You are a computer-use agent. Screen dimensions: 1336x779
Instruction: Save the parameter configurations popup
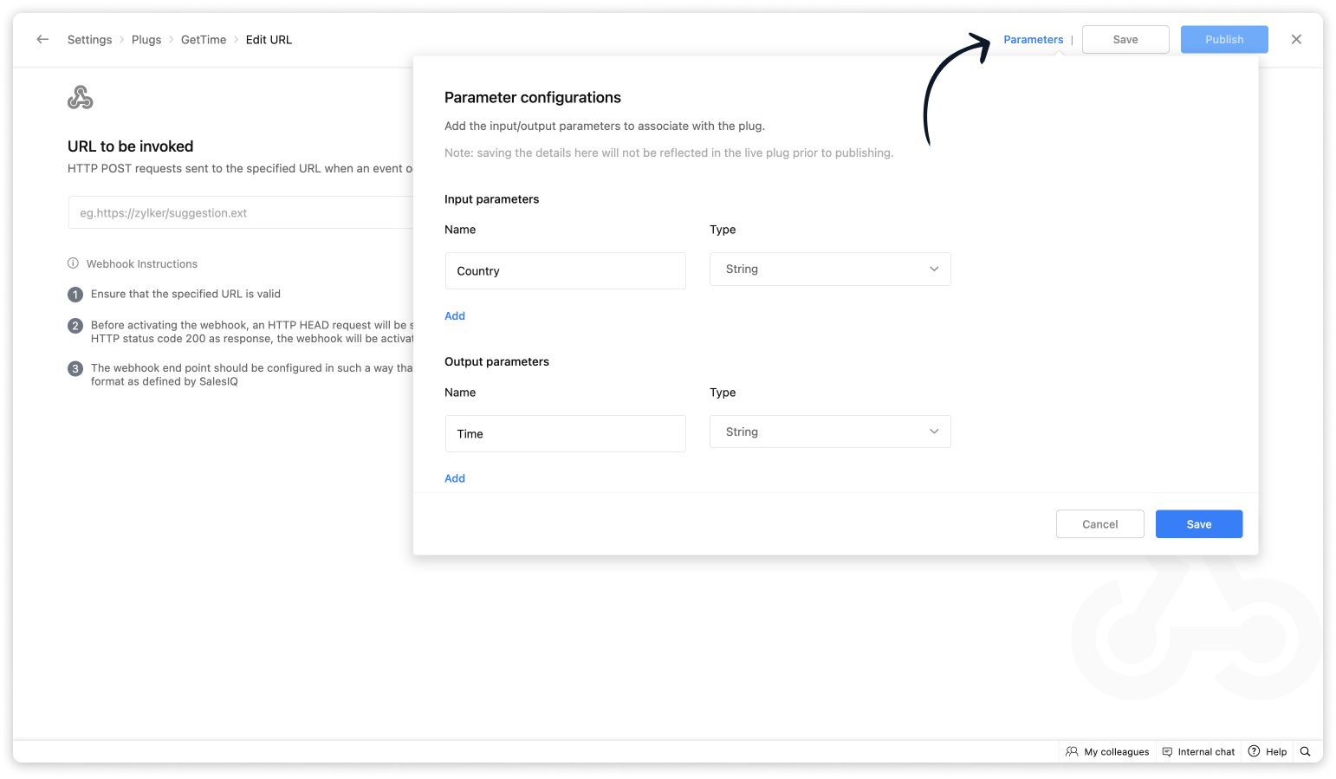tap(1199, 524)
